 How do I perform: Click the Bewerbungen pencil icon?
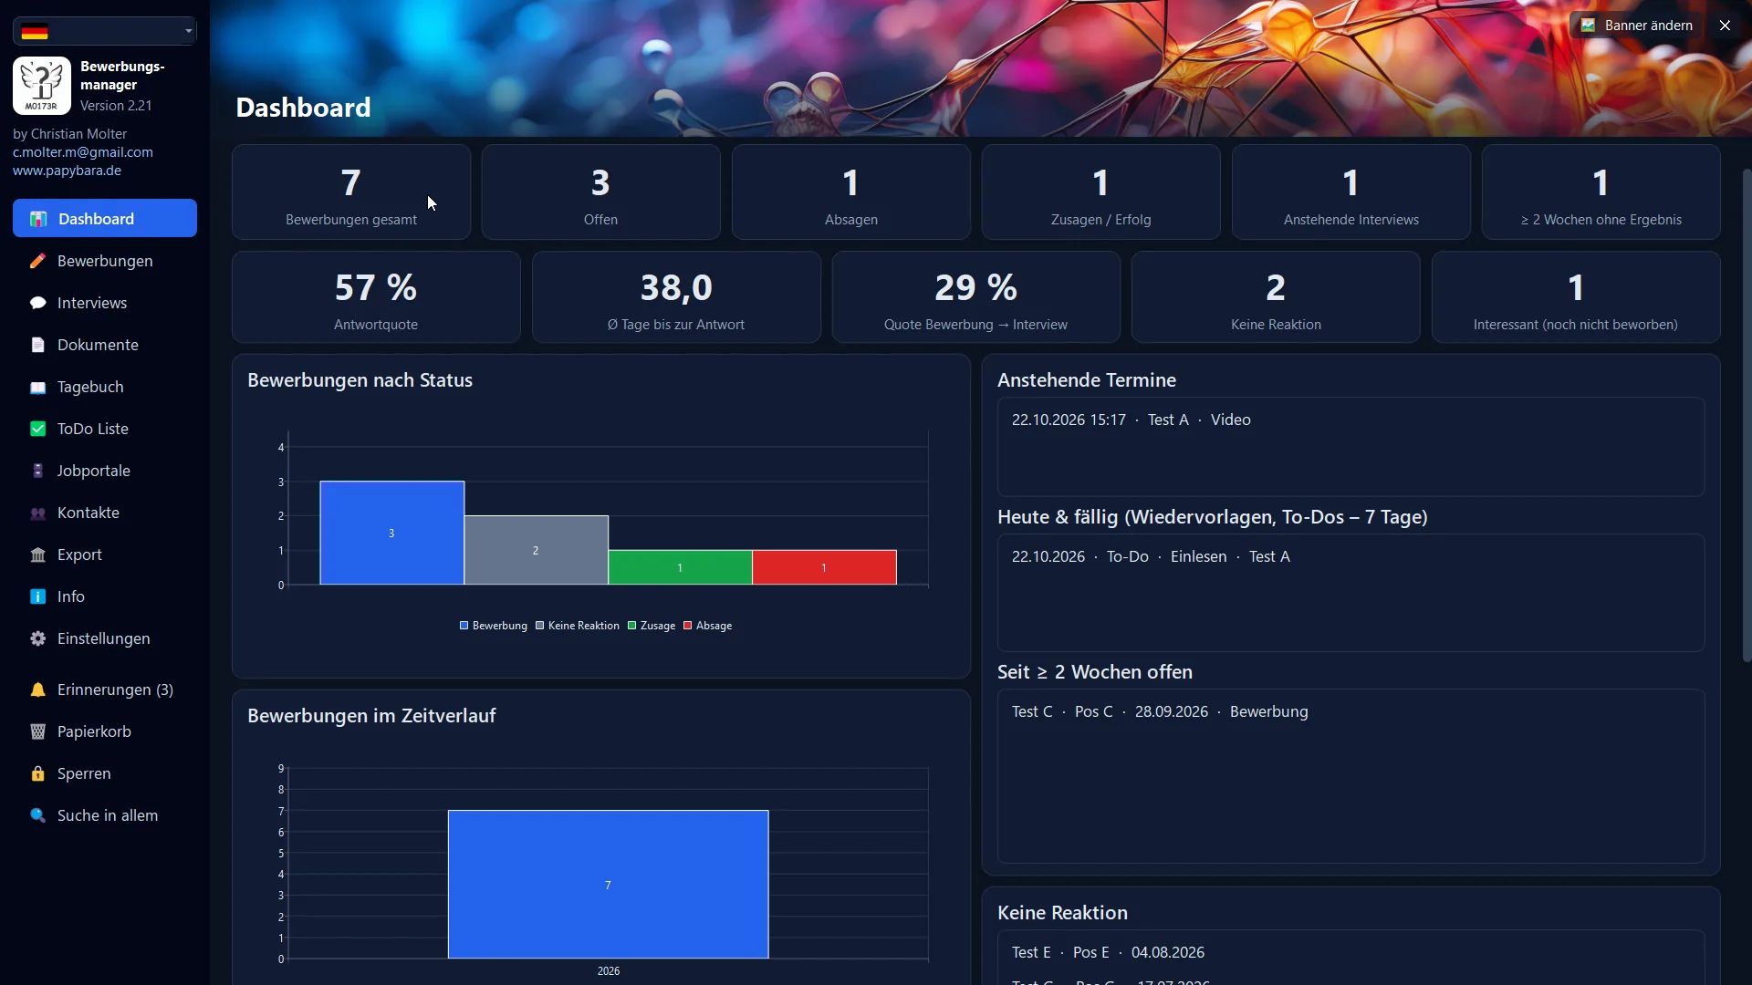point(37,261)
